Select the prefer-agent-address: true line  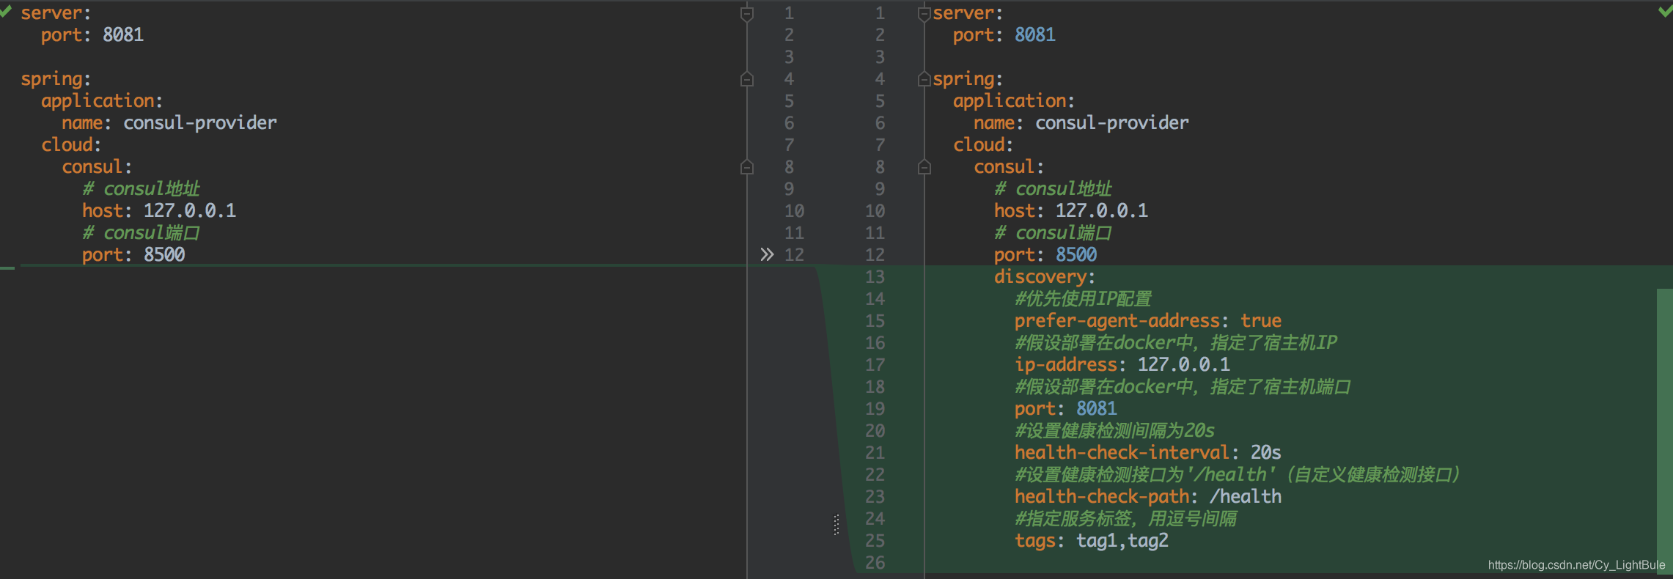click(1148, 320)
